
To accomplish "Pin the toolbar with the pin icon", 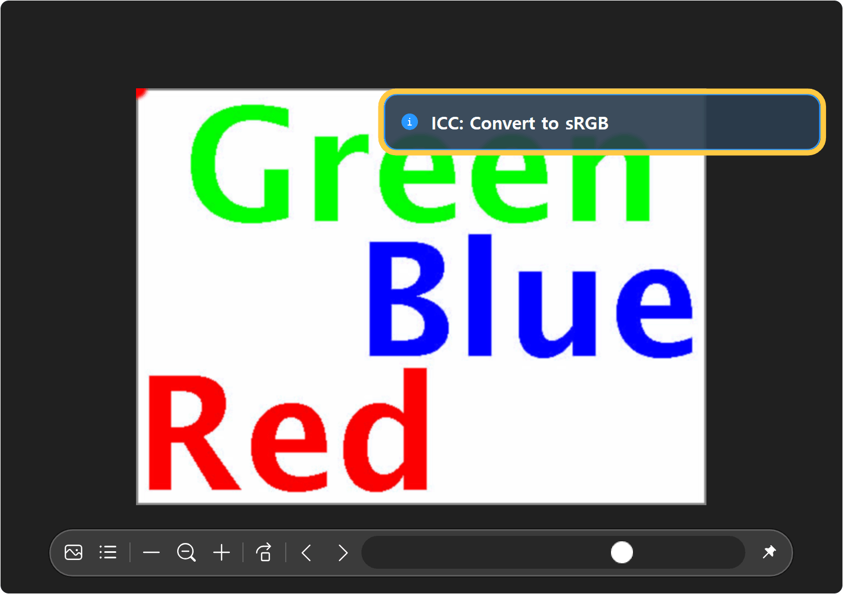I will [x=770, y=552].
